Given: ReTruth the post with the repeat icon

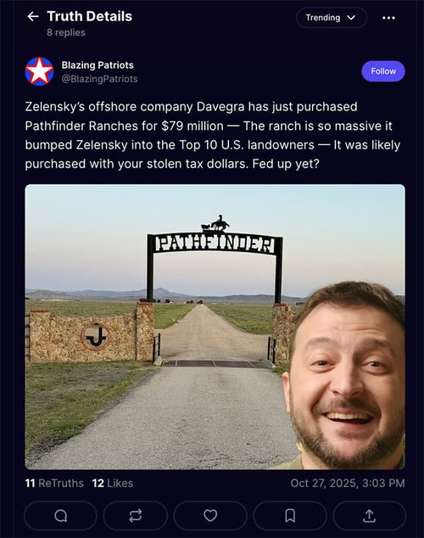Looking at the screenshot, I should tap(136, 516).
